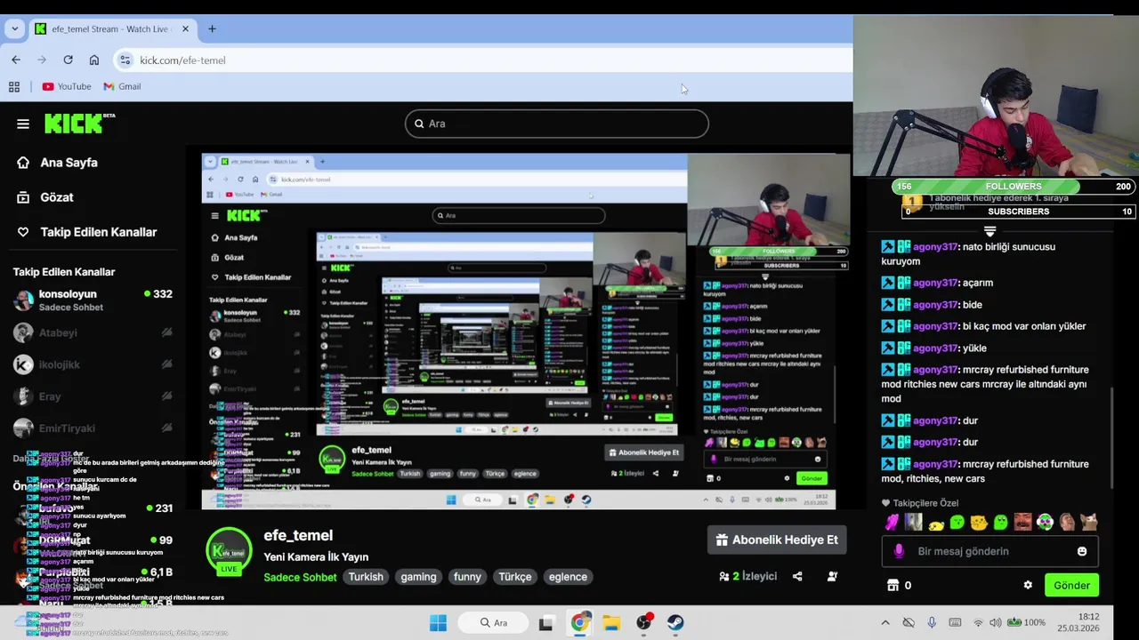Focus the Kick Ara search field
The height and width of the screenshot is (640, 1139).
click(x=557, y=124)
